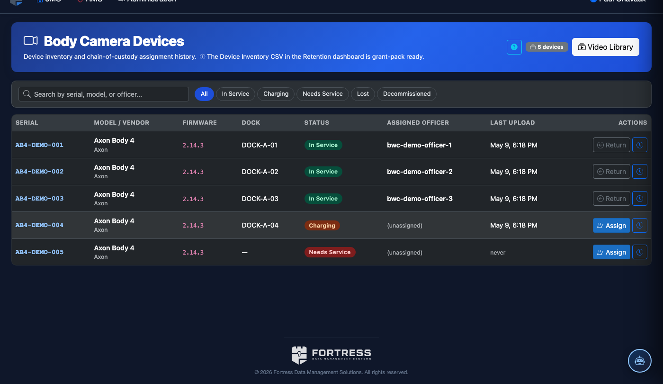
Task: Filter devices by In Service
Action: (235, 94)
